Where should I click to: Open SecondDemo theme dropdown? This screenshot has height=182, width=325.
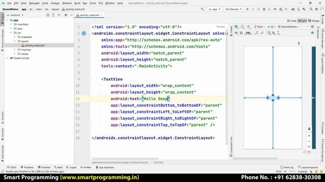tap(289, 27)
